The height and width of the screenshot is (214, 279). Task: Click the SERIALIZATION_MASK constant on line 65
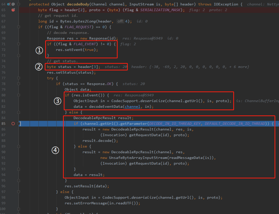160,10
